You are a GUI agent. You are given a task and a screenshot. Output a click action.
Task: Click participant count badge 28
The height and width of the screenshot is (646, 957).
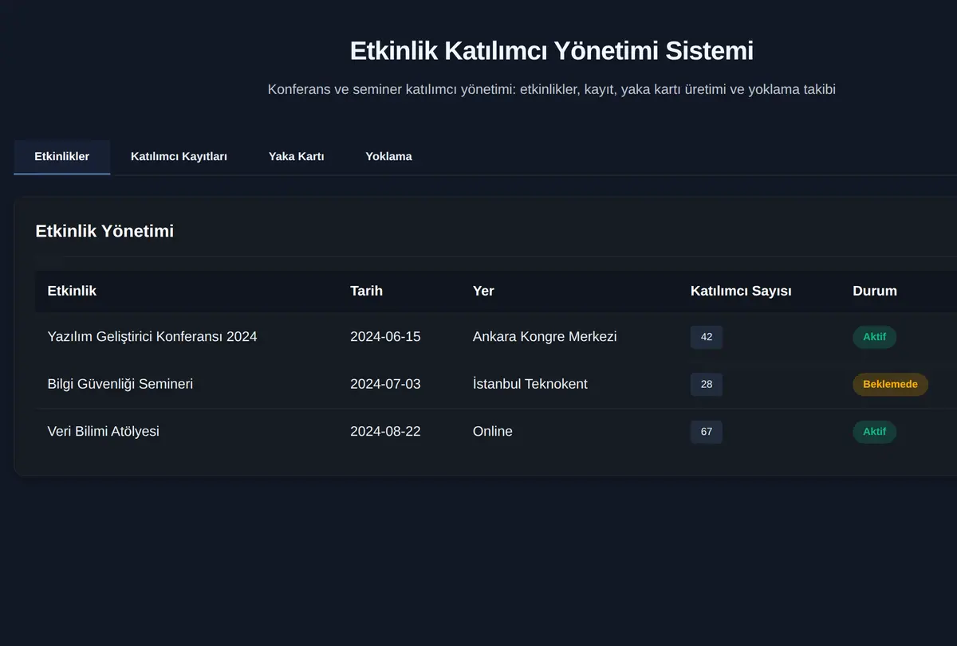707,385
